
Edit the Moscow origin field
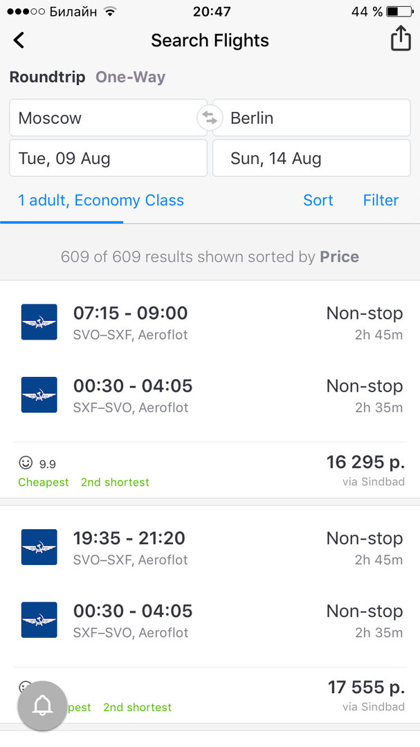coord(104,118)
